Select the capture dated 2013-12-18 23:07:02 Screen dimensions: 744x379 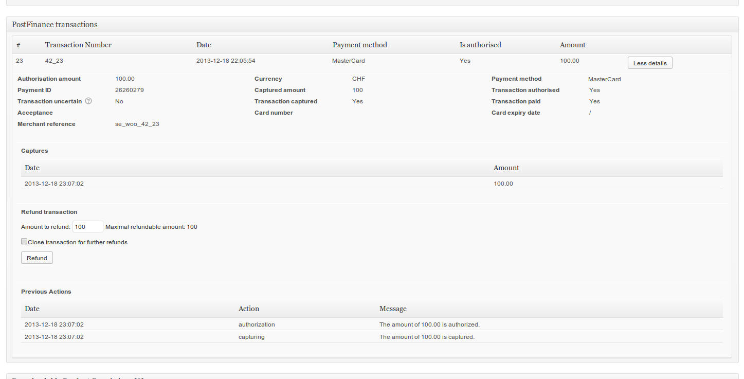(54, 184)
